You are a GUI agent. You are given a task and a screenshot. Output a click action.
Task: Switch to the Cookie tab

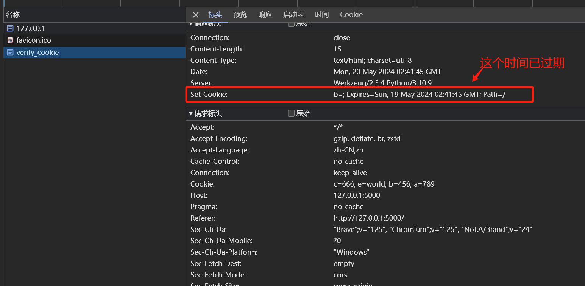click(x=351, y=15)
